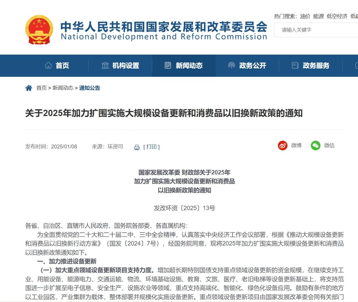Click the news icon beside 新闻动态
The width and height of the screenshot is (358, 302).
[x=168, y=65]
